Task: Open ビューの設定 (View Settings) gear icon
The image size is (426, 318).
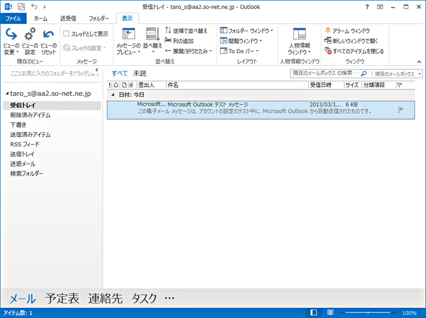Action: (x=29, y=35)
